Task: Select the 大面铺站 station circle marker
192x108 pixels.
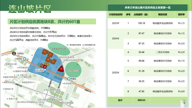Action: 25,59
